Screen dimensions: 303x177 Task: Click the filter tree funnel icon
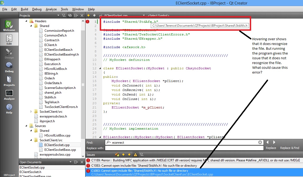click(64, 15)
